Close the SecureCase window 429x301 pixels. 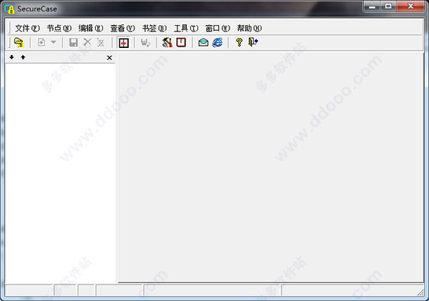pos(410,6)
